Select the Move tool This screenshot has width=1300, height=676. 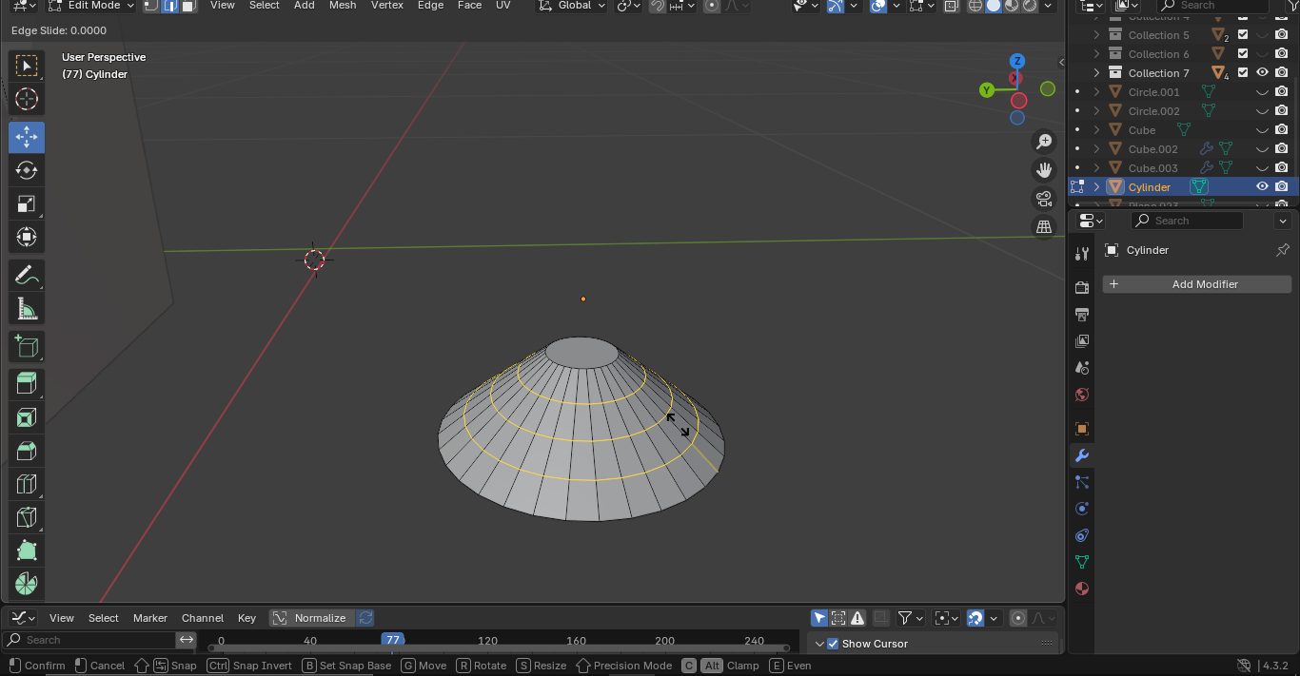point(27,137)
